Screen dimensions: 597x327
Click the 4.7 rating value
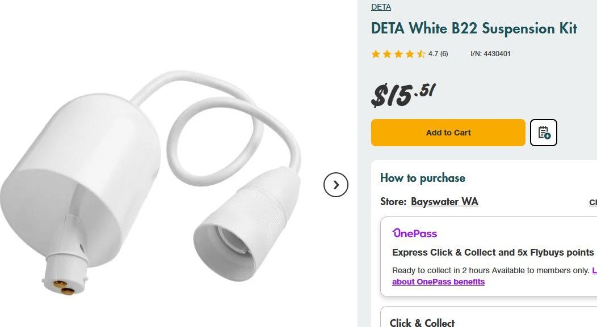coord(433,54)
